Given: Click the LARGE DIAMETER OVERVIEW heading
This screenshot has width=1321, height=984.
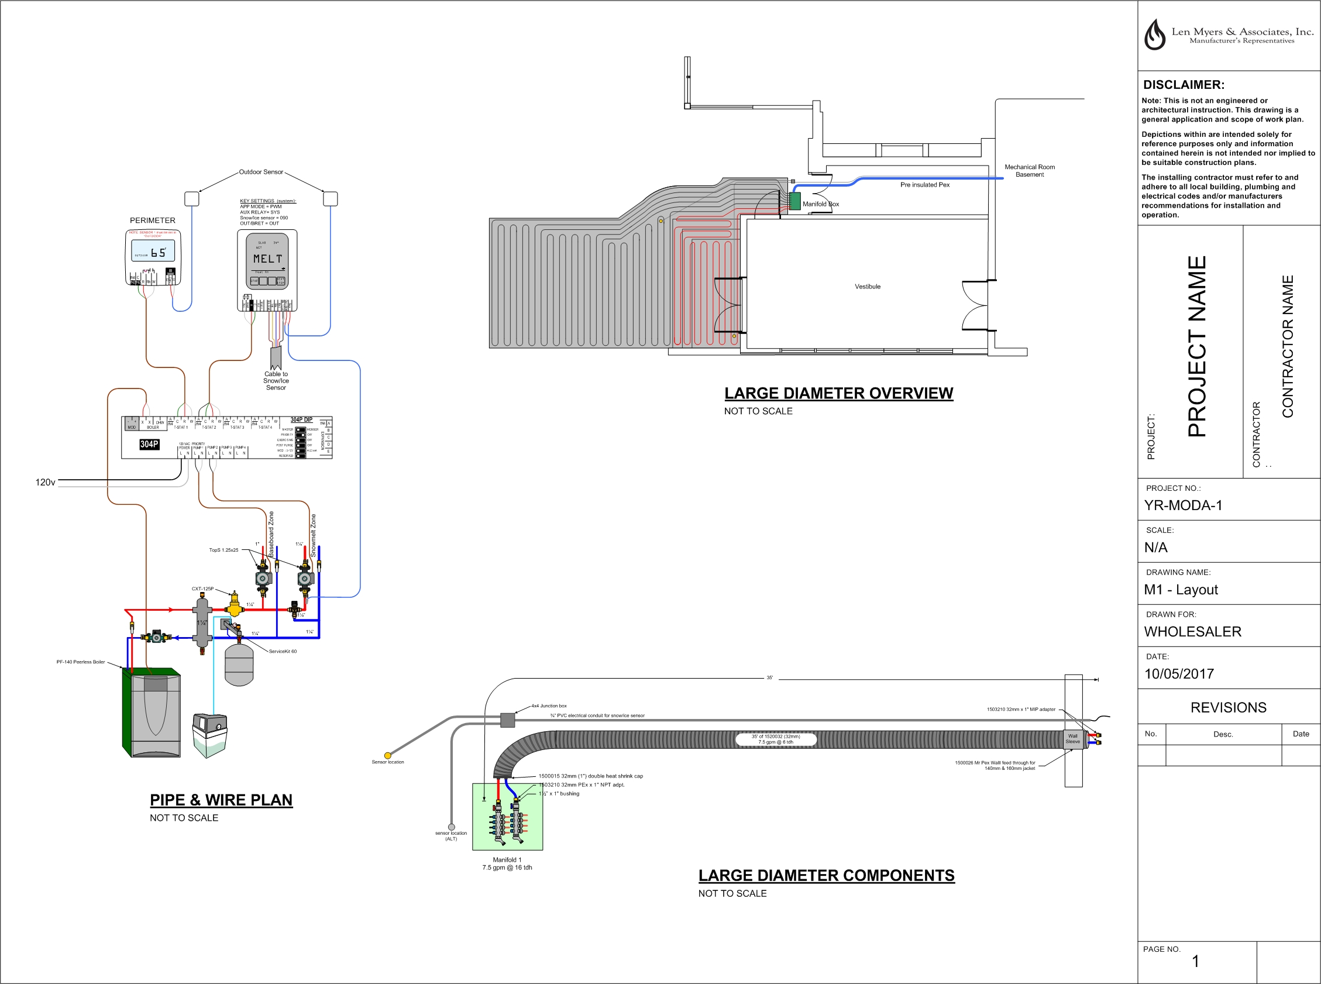Looking at the screenshot, I should [838, 393].
